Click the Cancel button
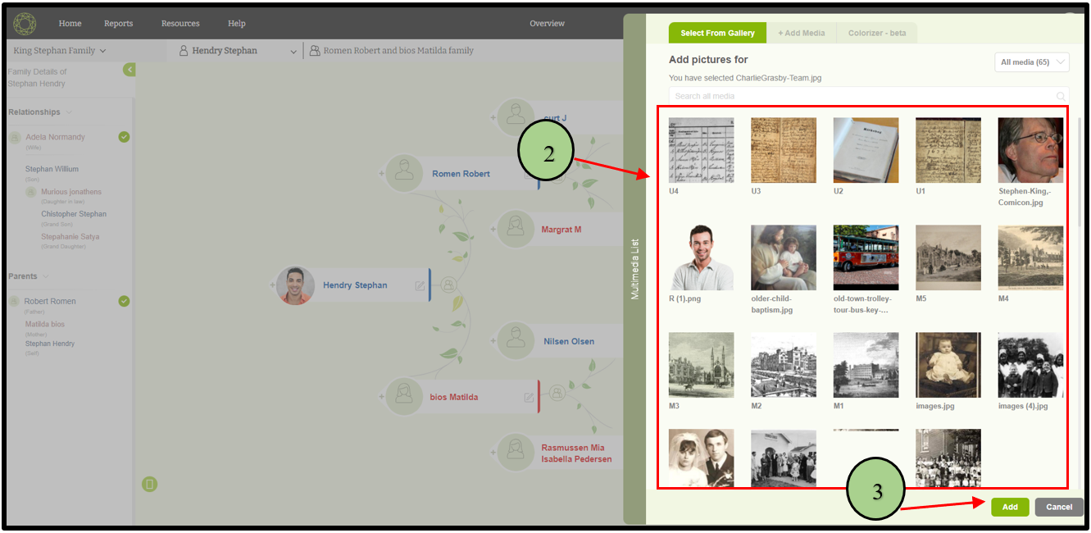The height and width of the screenshot is (533, 1091). tap(1058, 507)
